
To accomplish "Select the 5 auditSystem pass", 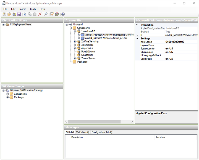I will pyautogui.click(x=88, y=52).
